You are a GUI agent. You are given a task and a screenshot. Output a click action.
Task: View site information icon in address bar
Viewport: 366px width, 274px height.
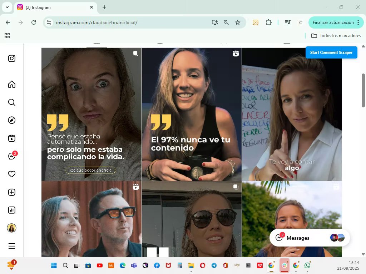[x=49, y=22]
